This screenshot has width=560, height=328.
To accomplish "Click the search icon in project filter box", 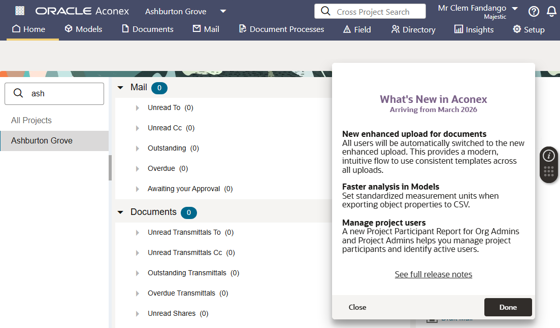I will [18, 93].
